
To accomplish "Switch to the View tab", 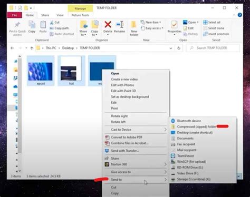I will pos(60,15).
